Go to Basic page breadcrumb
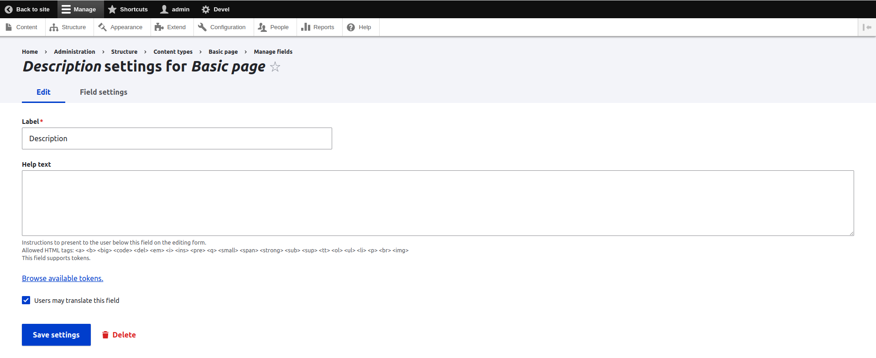Screen dimensions: 876x358 click(x=223, y=52)
